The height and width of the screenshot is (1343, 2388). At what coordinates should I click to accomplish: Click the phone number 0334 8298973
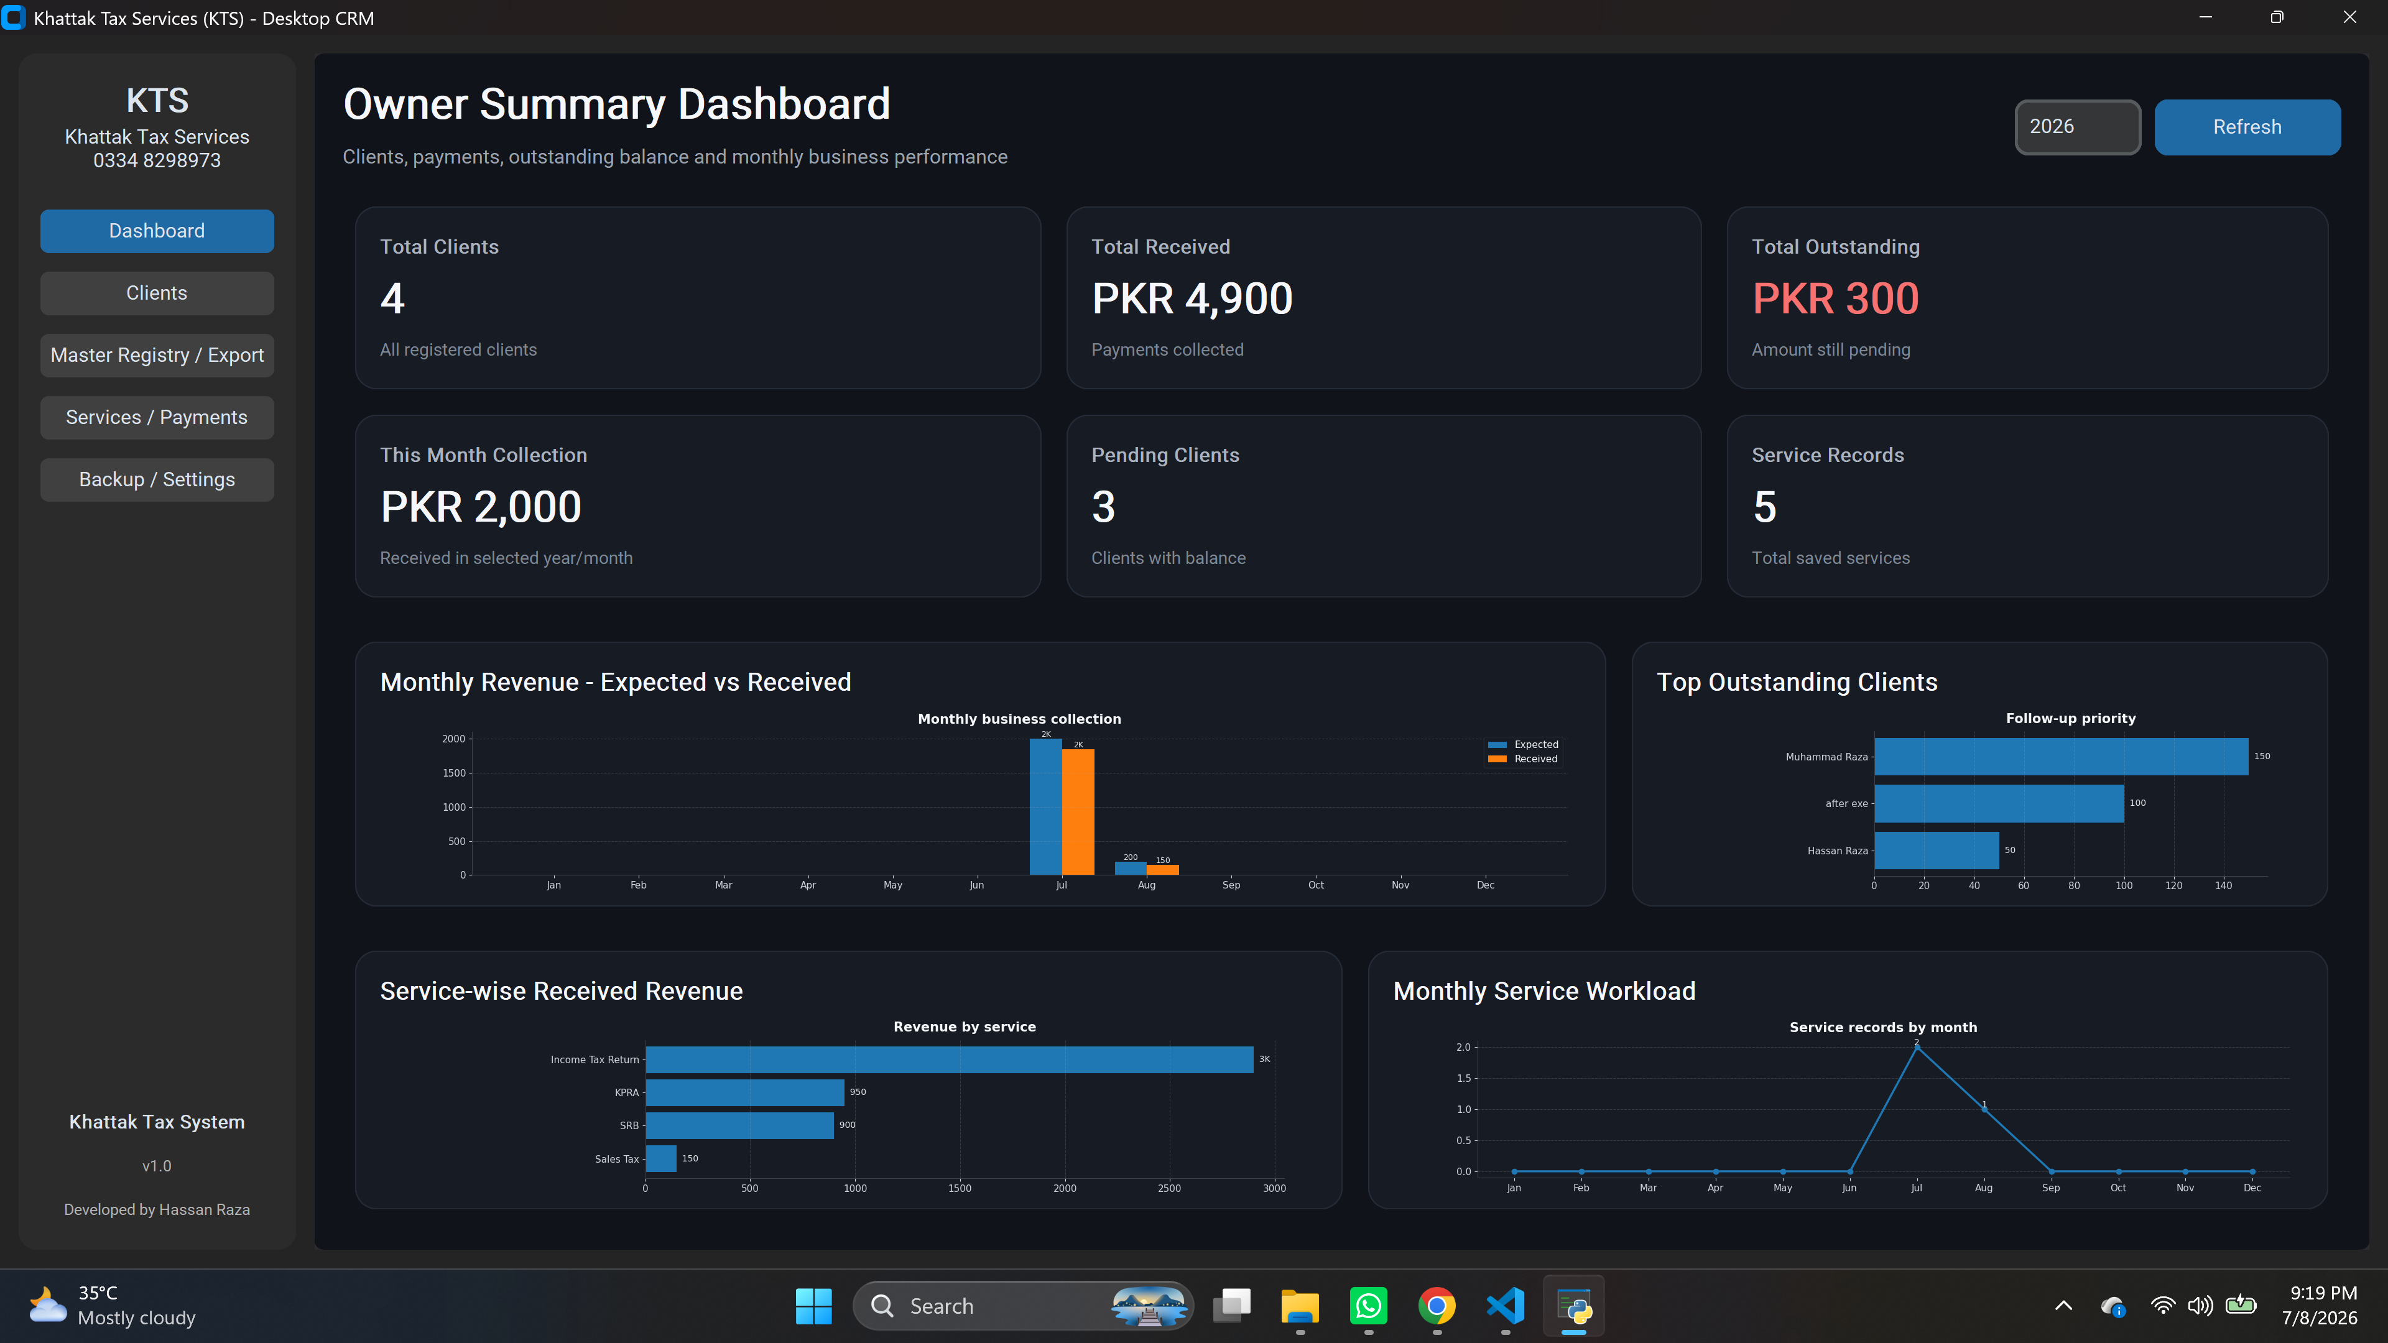coord(157,160)
